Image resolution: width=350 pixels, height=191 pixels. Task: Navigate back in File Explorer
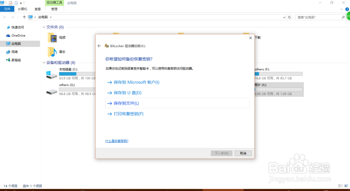tap(5, 17)
